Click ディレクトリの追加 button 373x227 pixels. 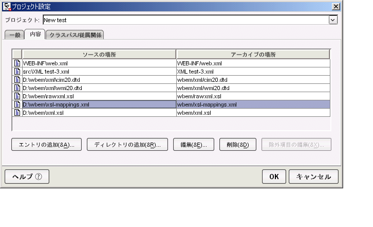127,145
